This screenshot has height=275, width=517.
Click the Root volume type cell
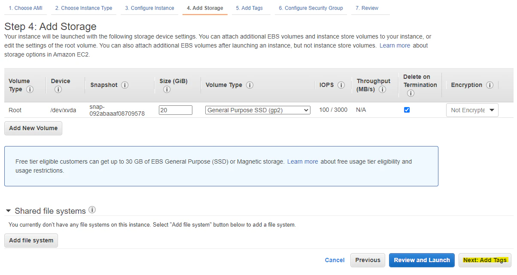(x=15, y=110)
